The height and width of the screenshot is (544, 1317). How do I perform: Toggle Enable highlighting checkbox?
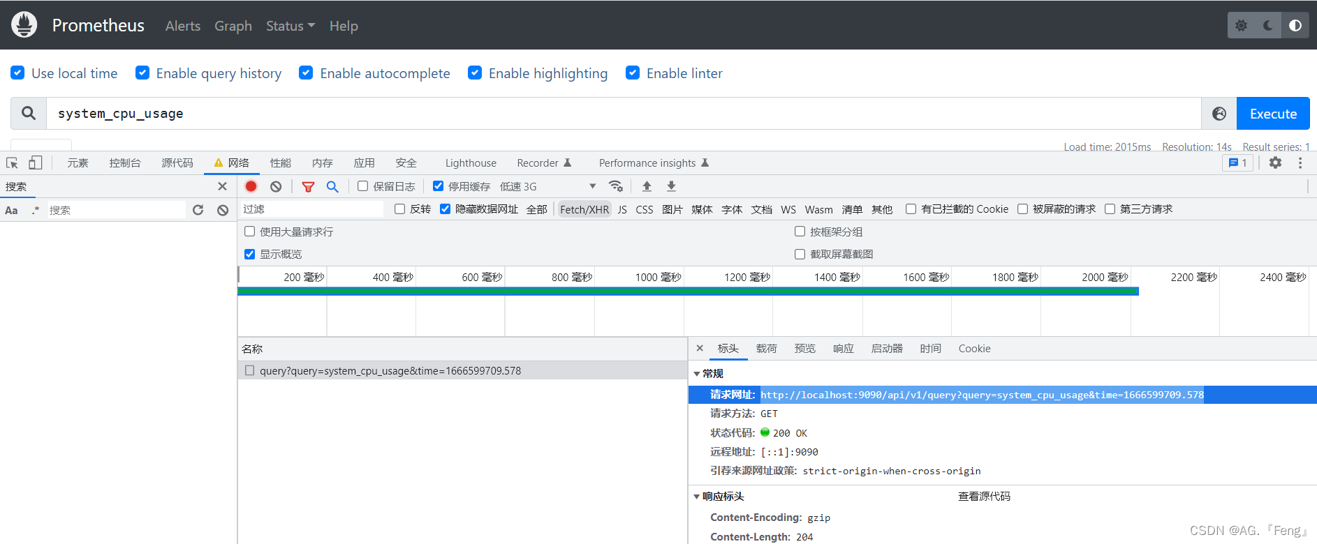tap(475, 73)
